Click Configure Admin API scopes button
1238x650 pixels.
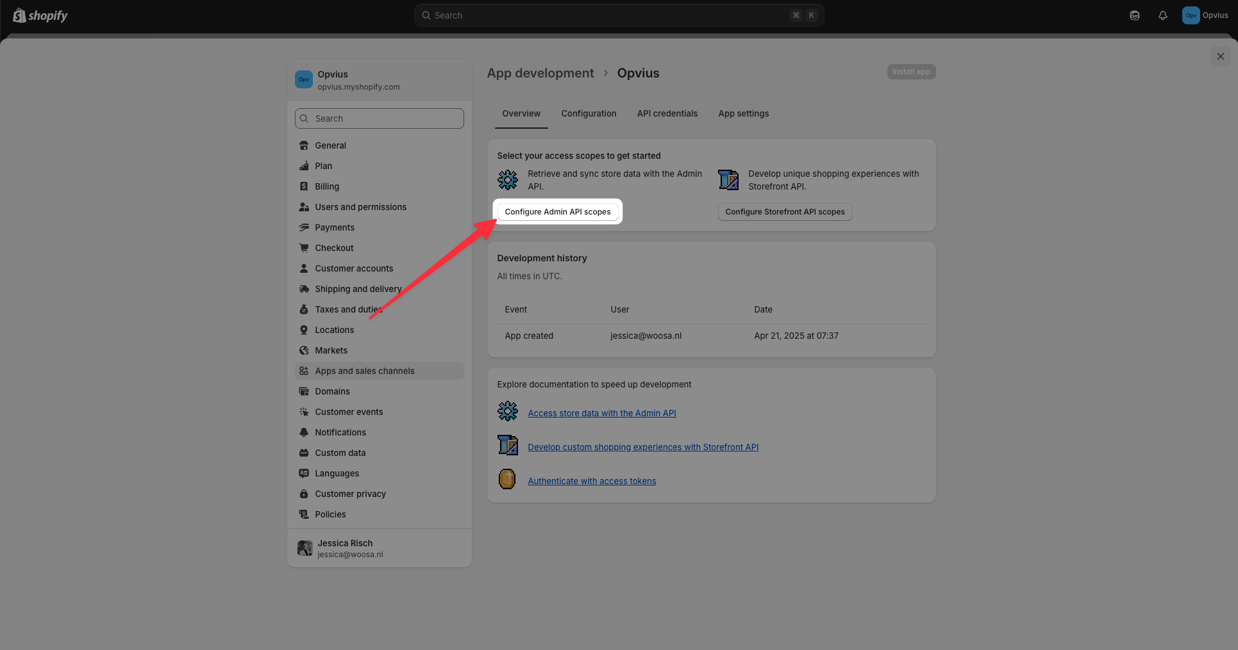[x=558, y=212]
